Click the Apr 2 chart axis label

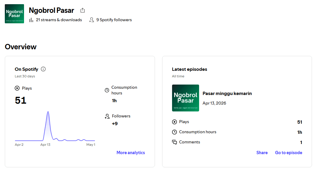tap(19, 145)
